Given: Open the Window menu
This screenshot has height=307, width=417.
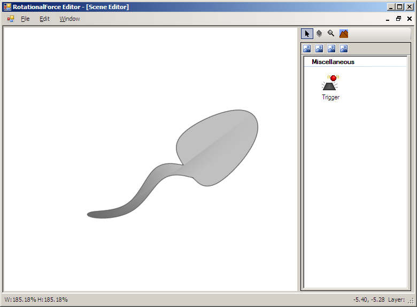Looking at the screenshot, I should coord(69,19).
